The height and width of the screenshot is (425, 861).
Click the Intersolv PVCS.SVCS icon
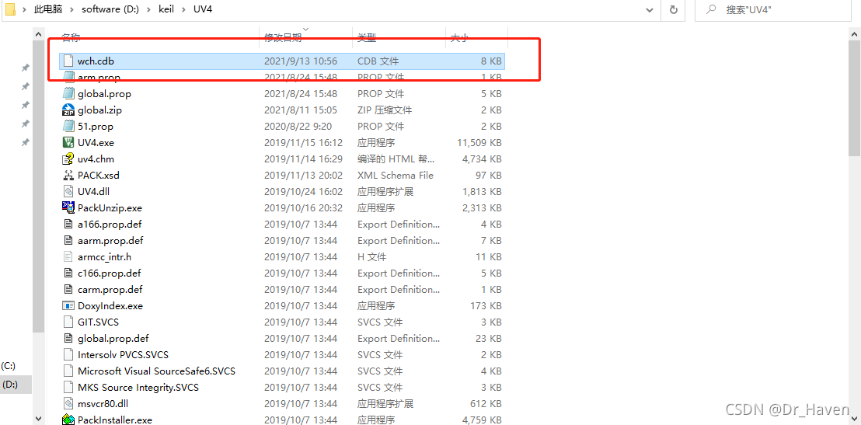pos(68,355)
